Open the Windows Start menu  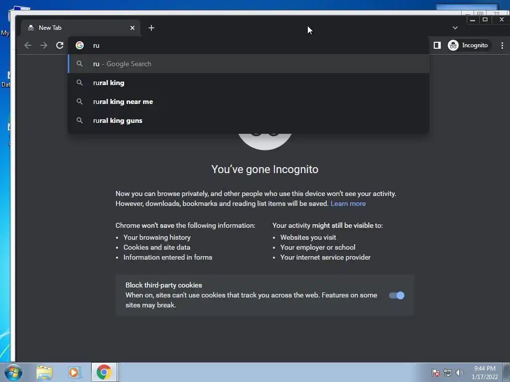pos(13,372)
